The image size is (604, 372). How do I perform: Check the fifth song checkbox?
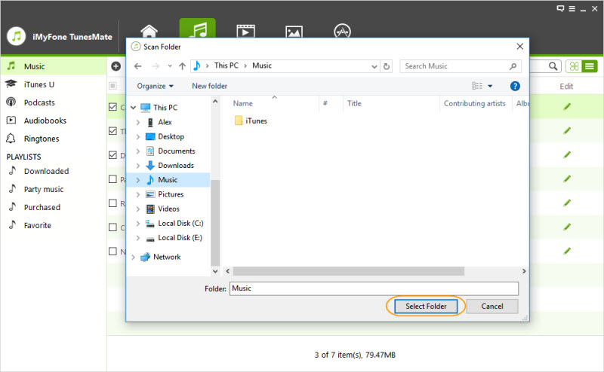coord(112,203)
